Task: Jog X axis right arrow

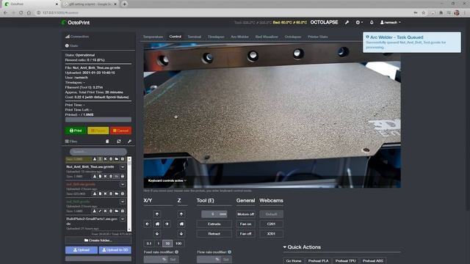Action: 167,224
